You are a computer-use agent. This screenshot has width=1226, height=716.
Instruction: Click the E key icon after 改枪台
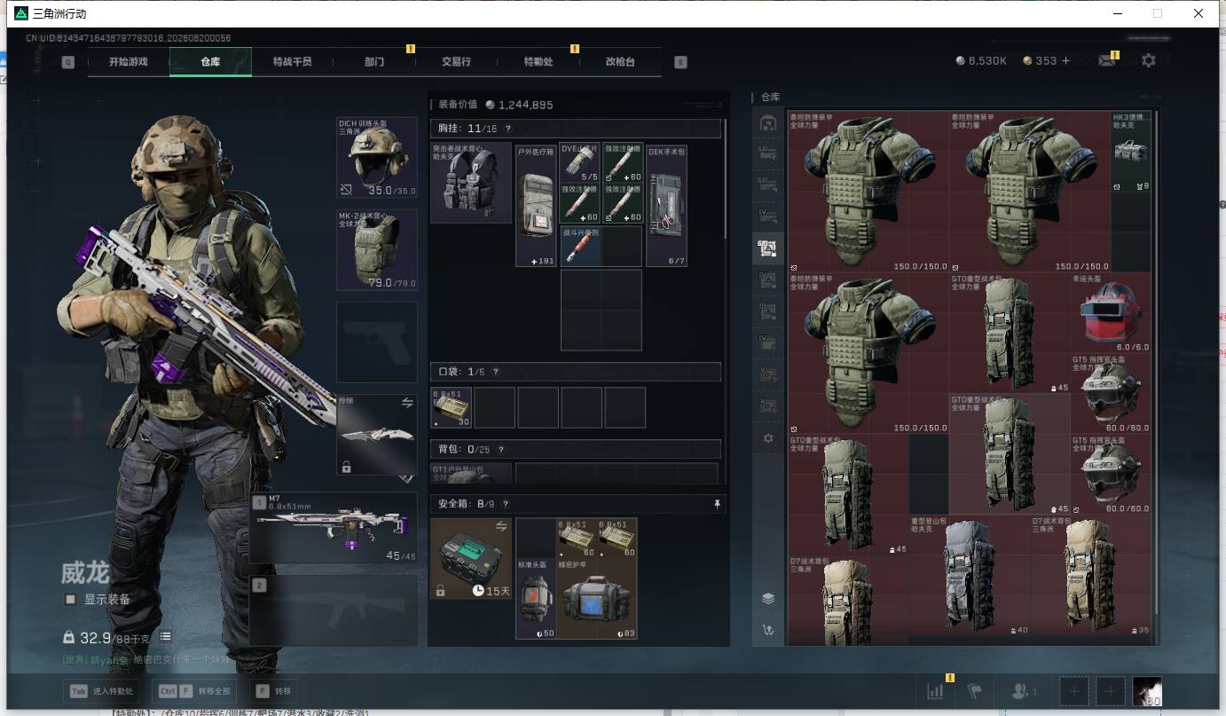point(680,62)
